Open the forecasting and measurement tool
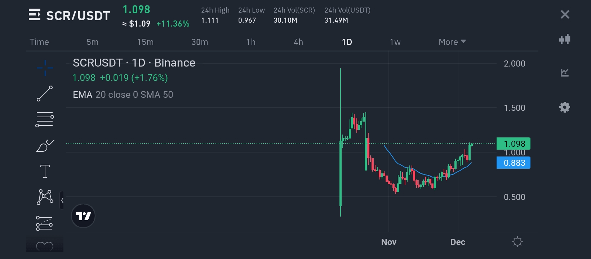The width and height of the screenshot is (591, 259). 44,223
